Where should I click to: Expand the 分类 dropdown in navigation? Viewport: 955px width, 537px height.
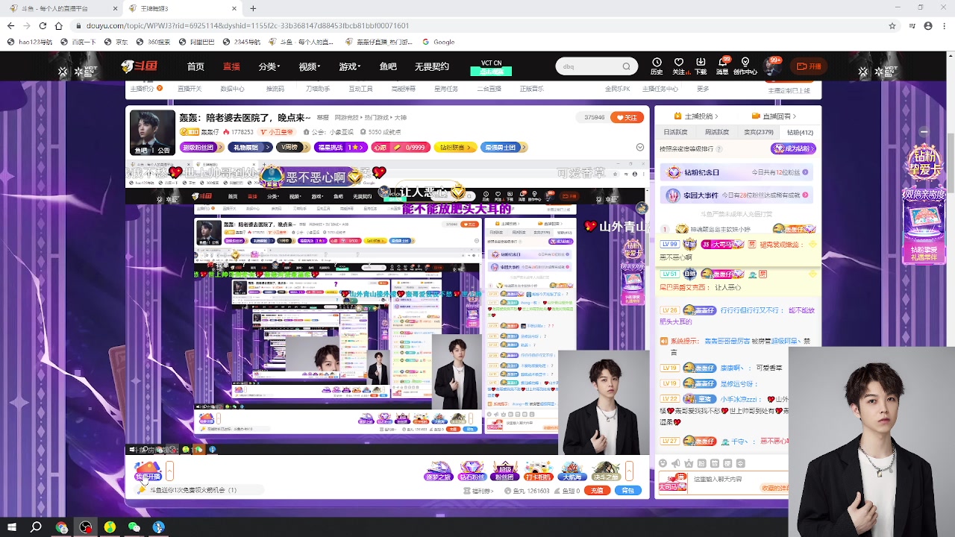point(269,66)
